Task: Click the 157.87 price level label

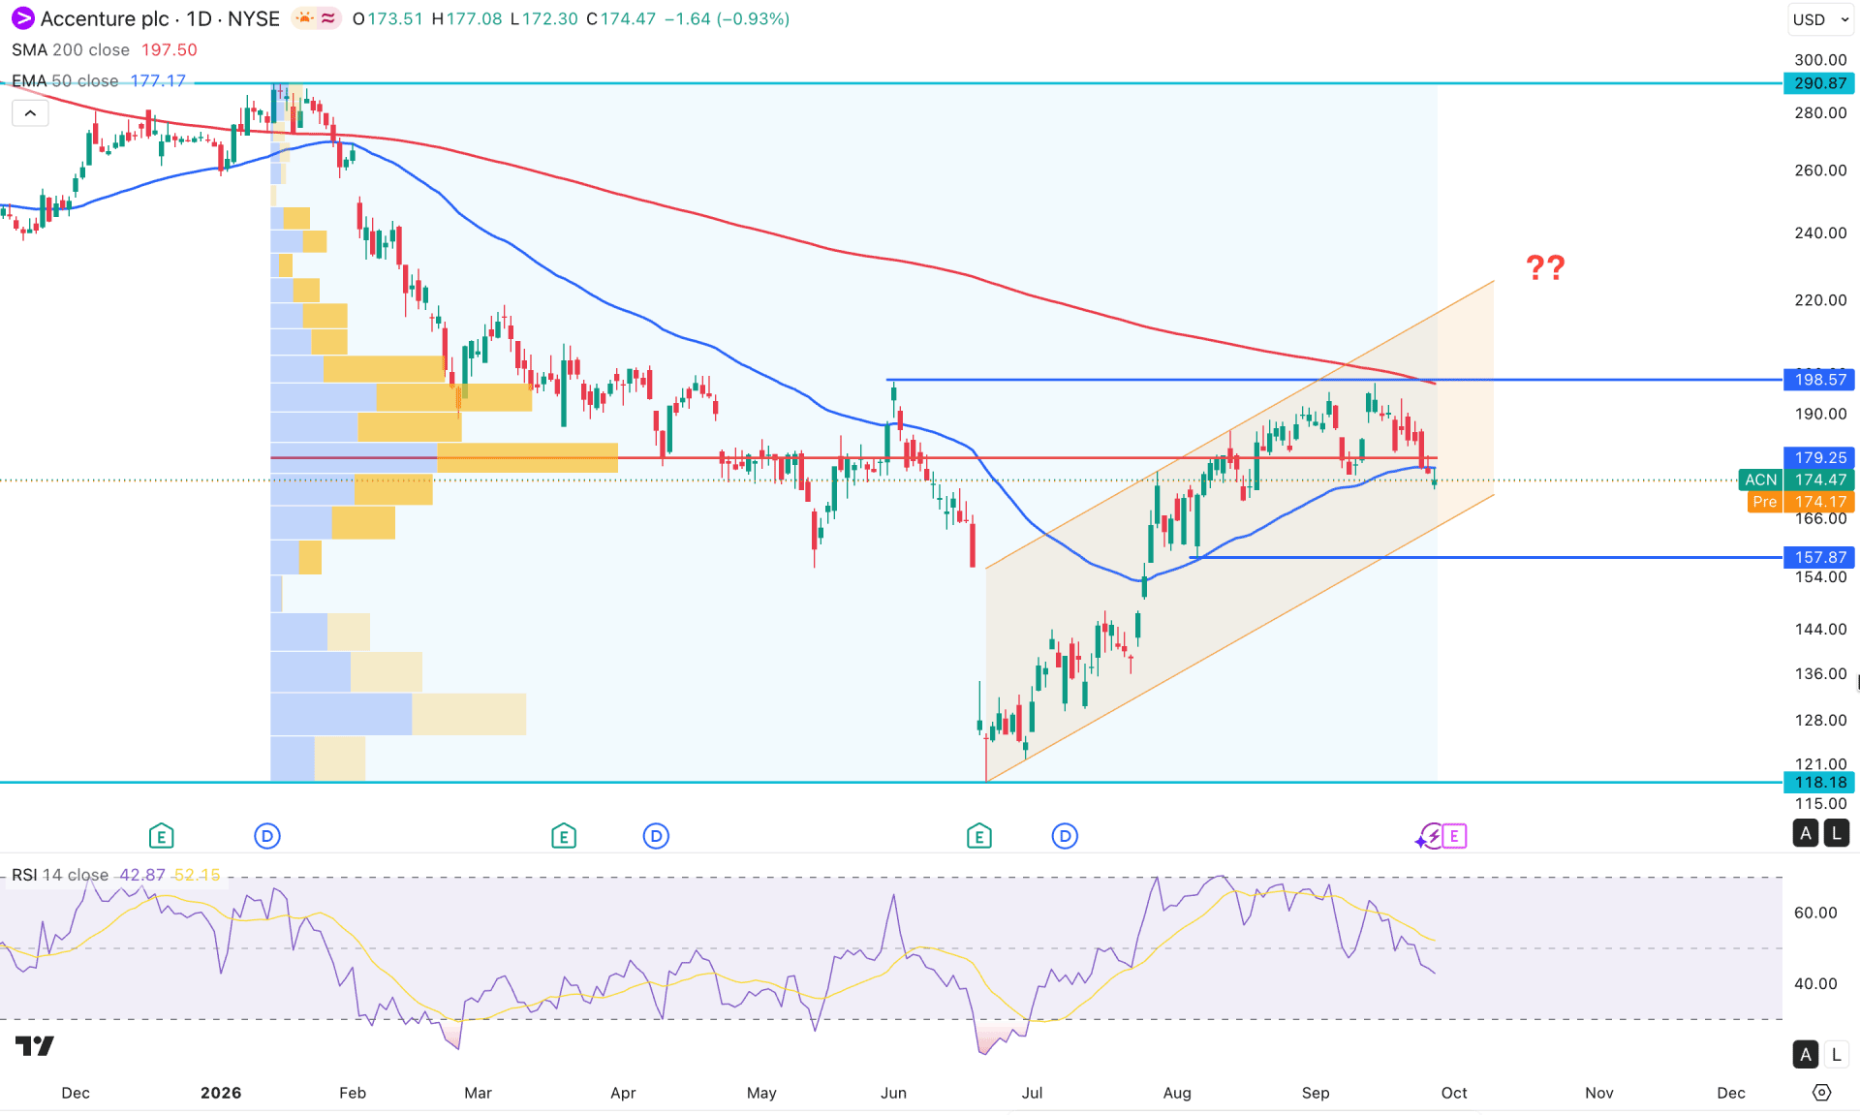Action: coord(1819,557)
